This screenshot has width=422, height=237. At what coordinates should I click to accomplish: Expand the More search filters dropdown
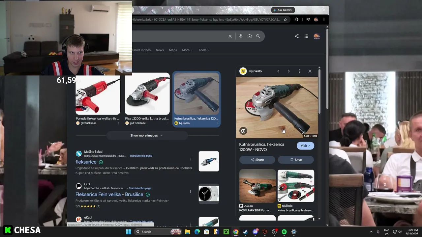[x=187, y=50]
